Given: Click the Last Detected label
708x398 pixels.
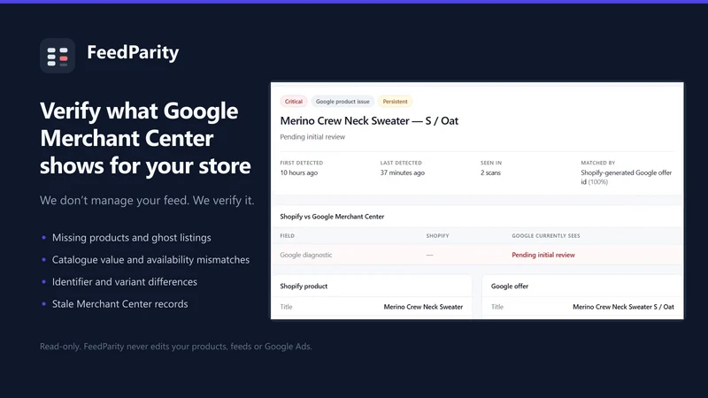Looking at the screenshot, I should [401, 163].
